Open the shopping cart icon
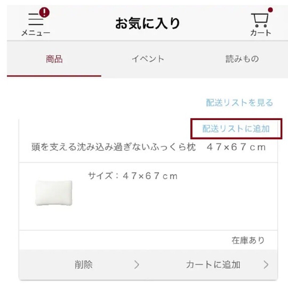Viewport: 288px width, 287px height. tap(259, 21)
